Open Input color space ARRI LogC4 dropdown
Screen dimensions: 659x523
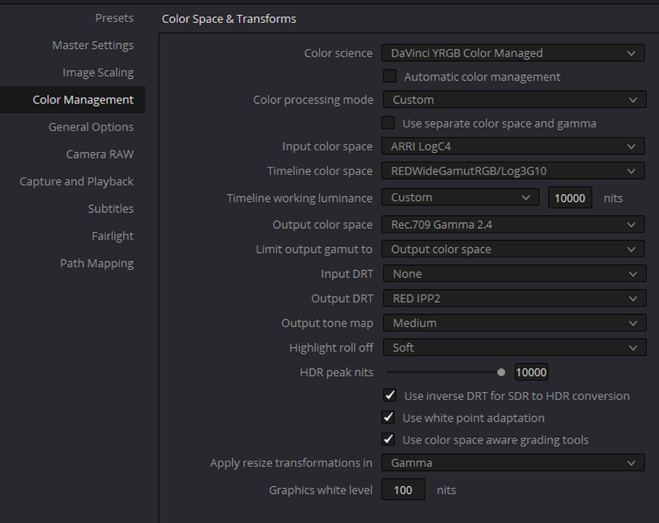coord(513,146)
